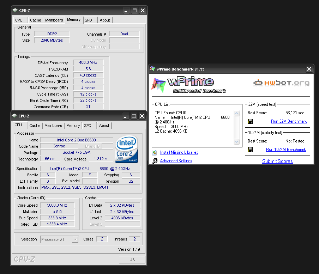Click the wPrime colorful logo graphic
The height and width of the screenshot is (274, 319).
coord(158,85)
